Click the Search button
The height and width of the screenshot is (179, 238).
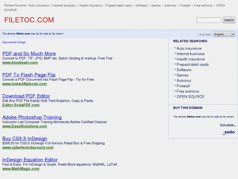click(229, 20)
